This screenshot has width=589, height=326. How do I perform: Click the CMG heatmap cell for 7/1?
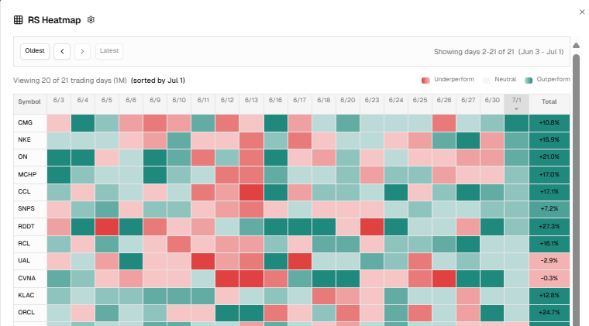(x=516, y=123)
